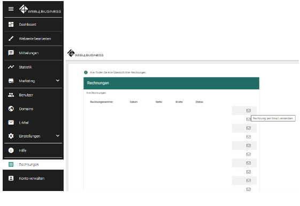
Task: Click the Web4Business logo in sidebar
Action: point(40,9)
